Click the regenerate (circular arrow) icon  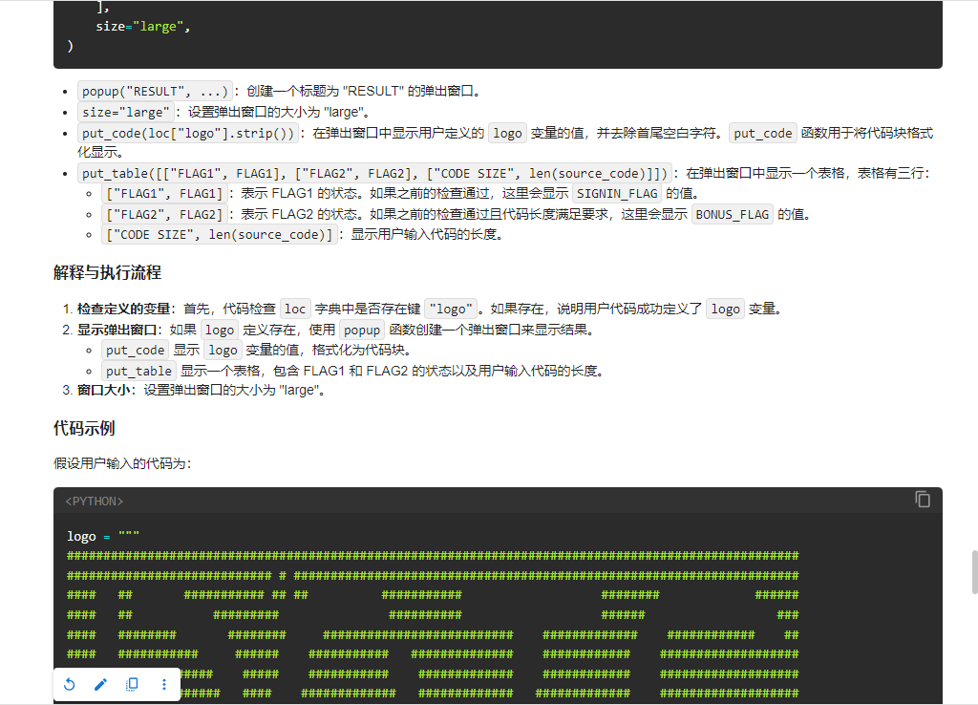point(70,684)
